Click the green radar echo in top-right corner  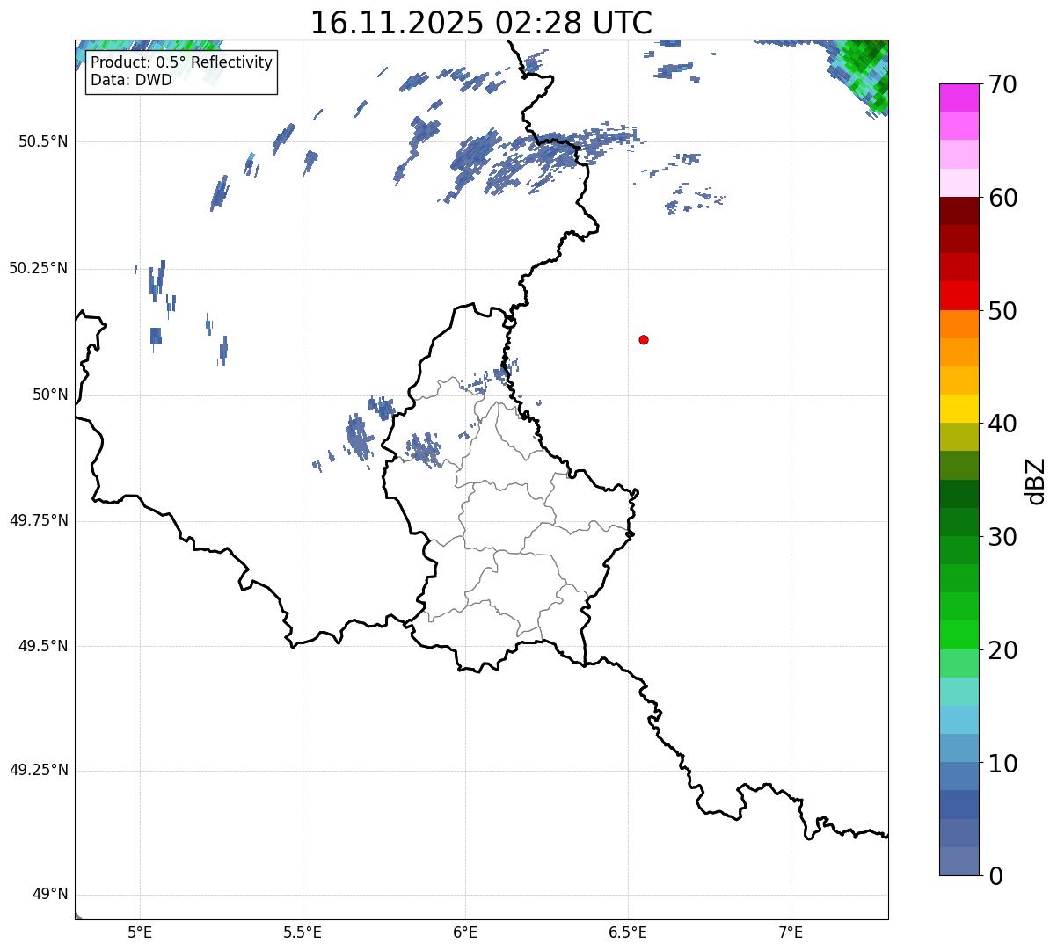(862, 74)
